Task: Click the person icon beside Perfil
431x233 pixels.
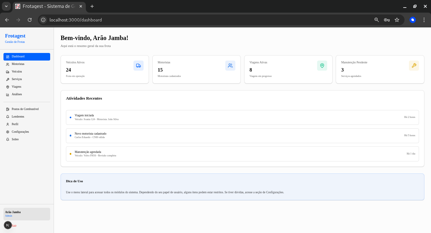Action: pyautogui.click(x=8, y=125)
